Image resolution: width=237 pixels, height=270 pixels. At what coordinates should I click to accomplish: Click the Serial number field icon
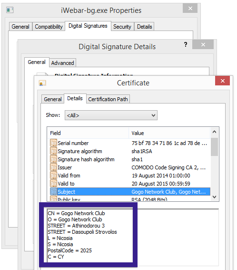pyautogui.click(x=53, y=143)
